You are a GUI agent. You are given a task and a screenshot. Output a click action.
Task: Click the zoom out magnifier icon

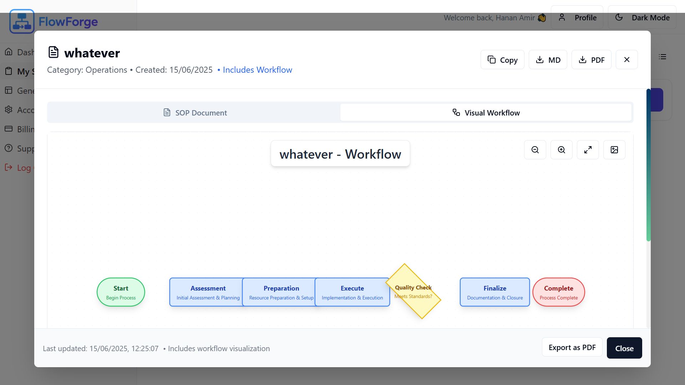[535, 150]
